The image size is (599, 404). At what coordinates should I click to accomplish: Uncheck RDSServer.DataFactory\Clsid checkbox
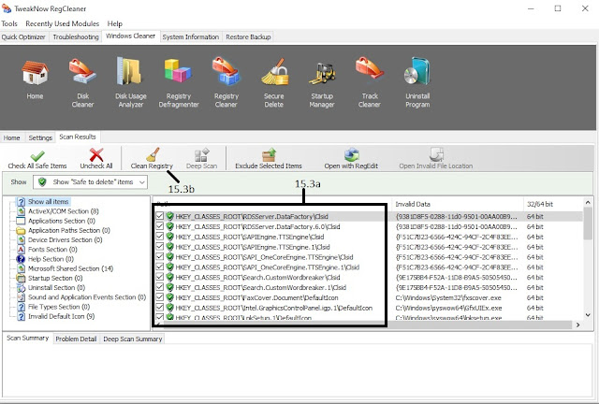pyautogui.click(x=160, y=216)
